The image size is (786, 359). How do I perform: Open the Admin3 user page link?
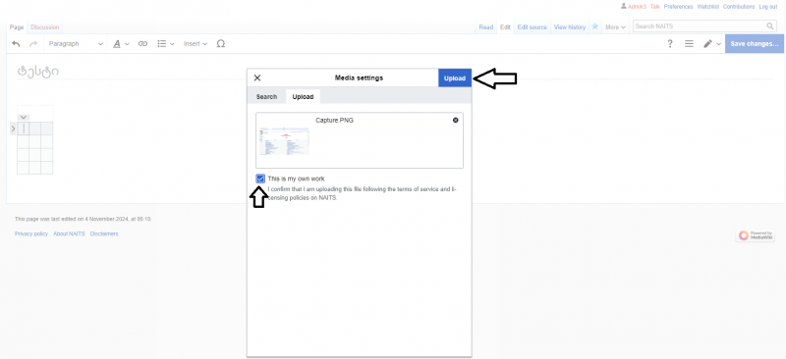tap(637, 7)
